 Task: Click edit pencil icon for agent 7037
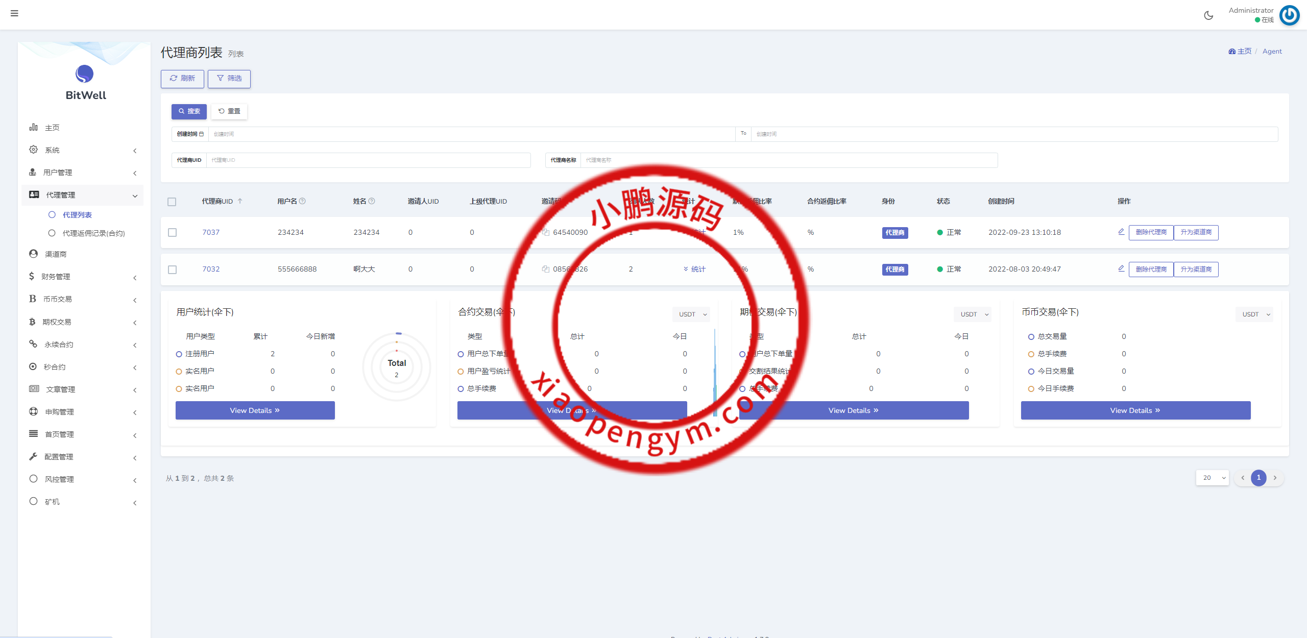click(1121, 232)
